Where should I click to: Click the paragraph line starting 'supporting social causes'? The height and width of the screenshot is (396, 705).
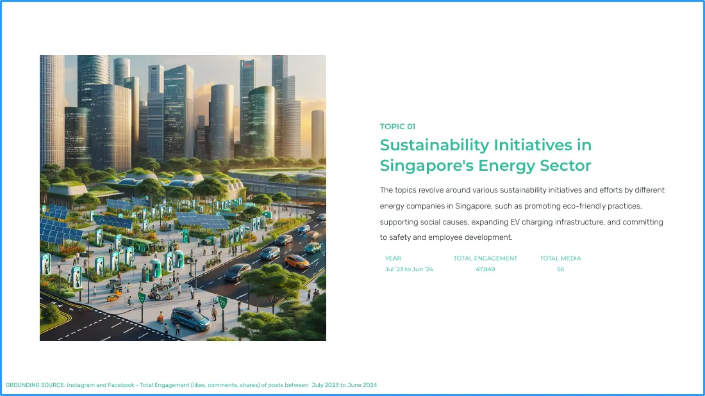[522, 222]
